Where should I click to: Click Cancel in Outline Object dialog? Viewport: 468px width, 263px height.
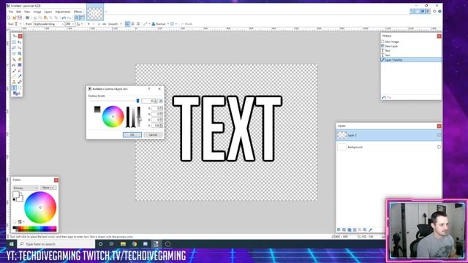(153, 134)
